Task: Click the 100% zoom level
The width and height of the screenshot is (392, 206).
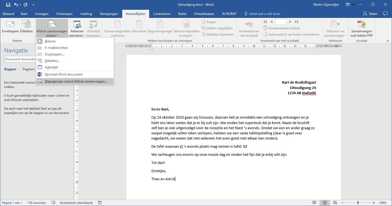Action: (x=383, y=203)
